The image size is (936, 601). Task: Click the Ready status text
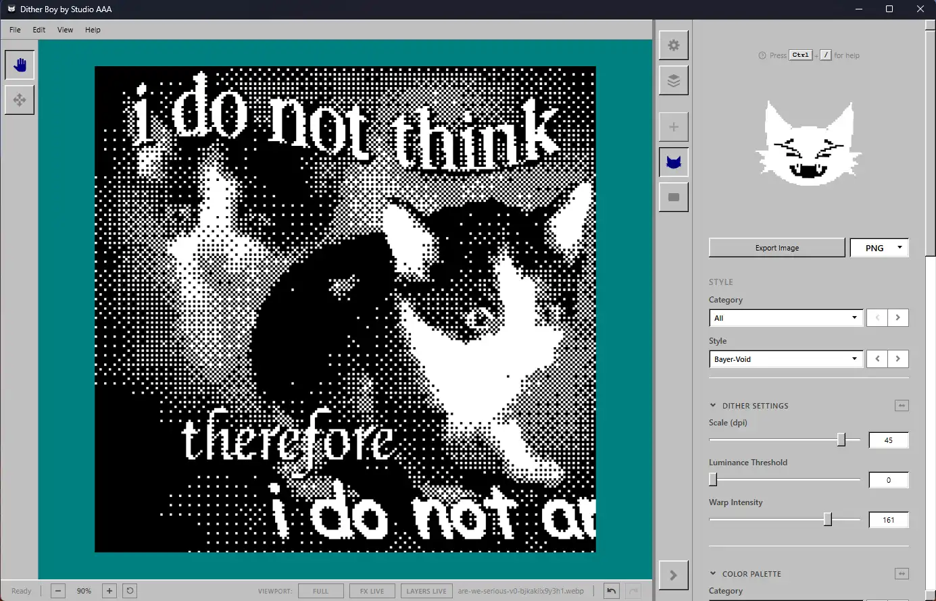click(x=22, y=591)
